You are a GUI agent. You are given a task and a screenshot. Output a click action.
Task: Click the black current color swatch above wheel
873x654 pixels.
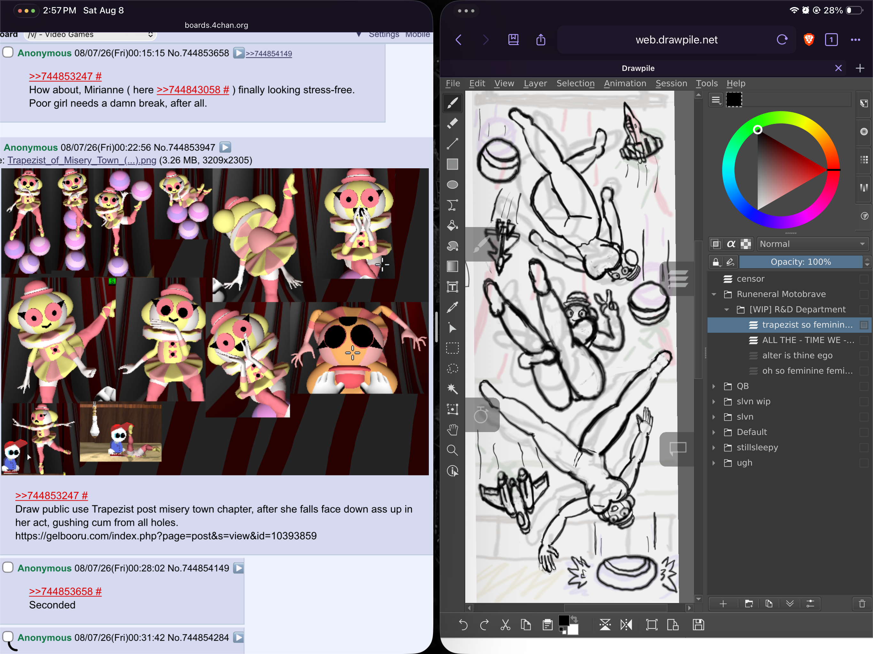(x=734, y=100)
